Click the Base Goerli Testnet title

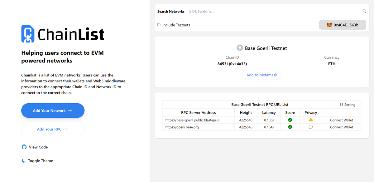pyautogui.click(x=266, y=48)
